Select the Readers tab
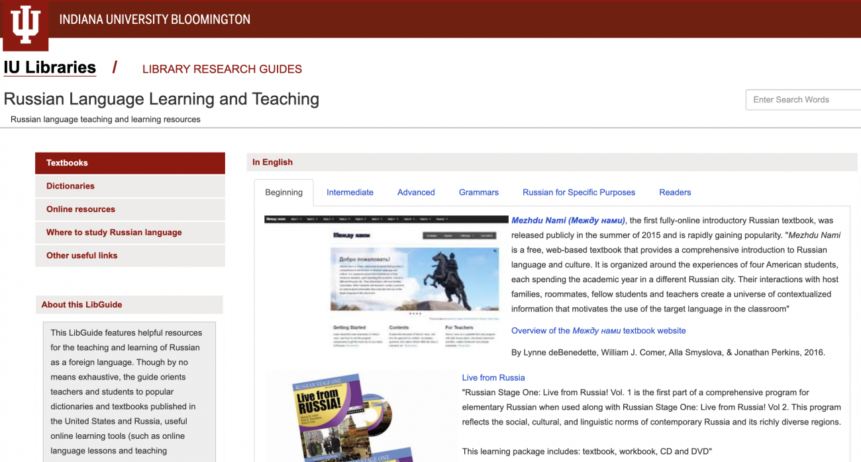The image size is (861, 462). pyautogui.click(x=674, y=192)
